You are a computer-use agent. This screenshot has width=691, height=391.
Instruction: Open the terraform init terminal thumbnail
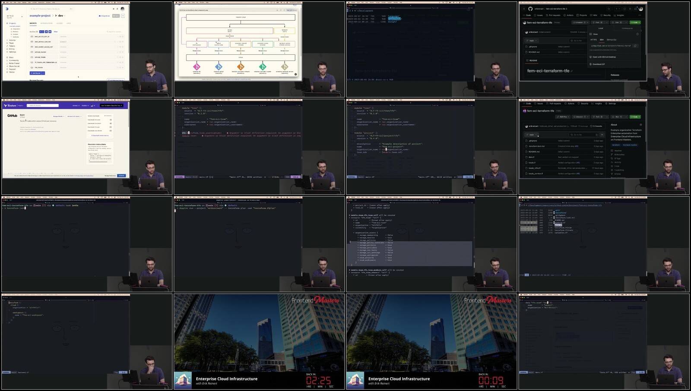click(x=87, y=244)
